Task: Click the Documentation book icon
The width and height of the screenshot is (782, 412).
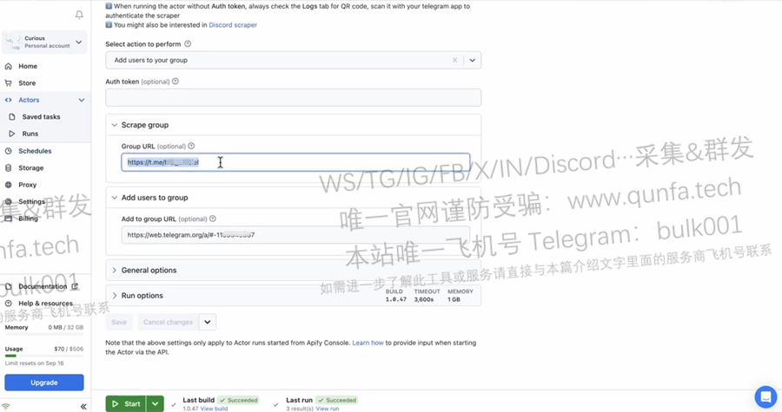Action: [9, 286]
